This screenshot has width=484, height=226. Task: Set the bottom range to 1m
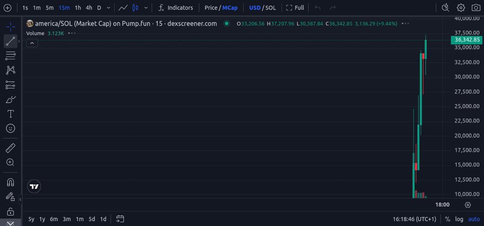coord(79,219)
